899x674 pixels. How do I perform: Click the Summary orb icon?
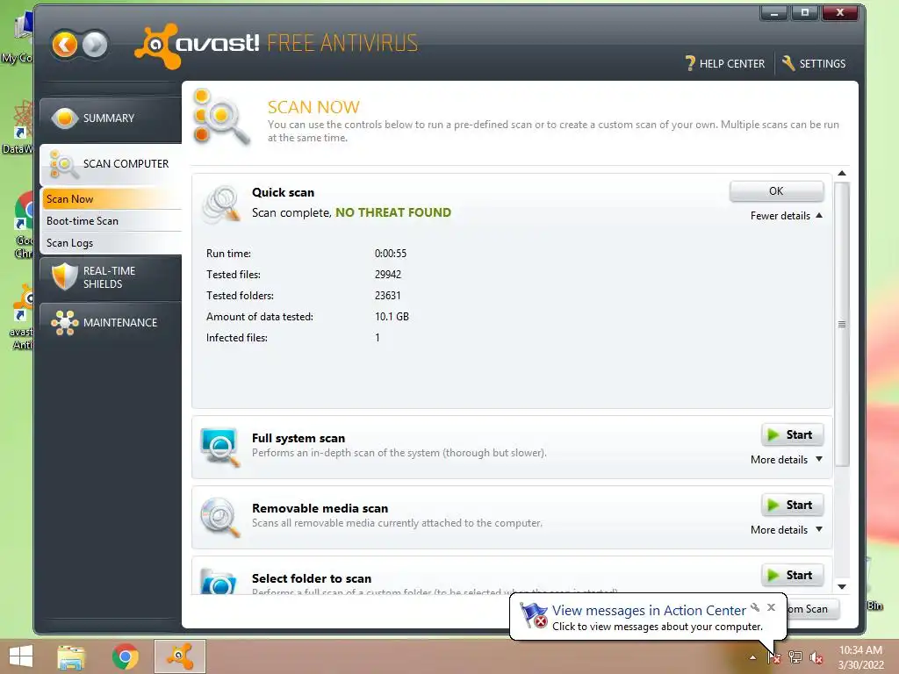tap(64, 118)
